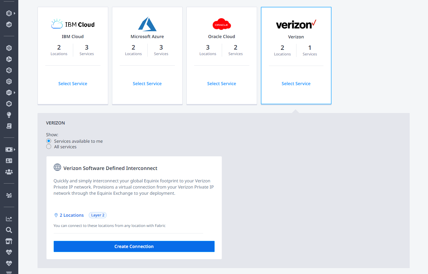Expand the arrow beside the top layers icon
The image size is (428, 274).
coord(15,13)
